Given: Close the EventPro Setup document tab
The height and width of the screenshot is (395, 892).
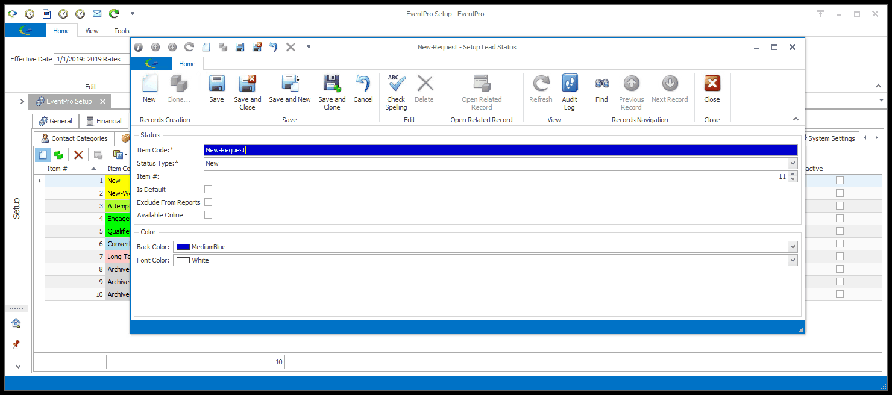Looking at the screenshot, I should click(x=102, y=102).
